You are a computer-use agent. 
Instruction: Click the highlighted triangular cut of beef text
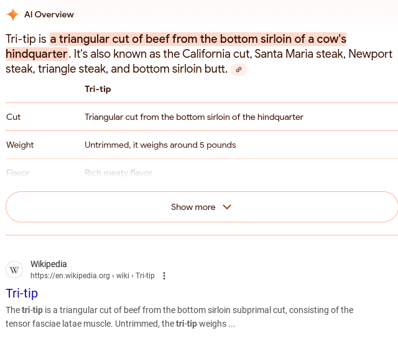[x=198, y=39]
